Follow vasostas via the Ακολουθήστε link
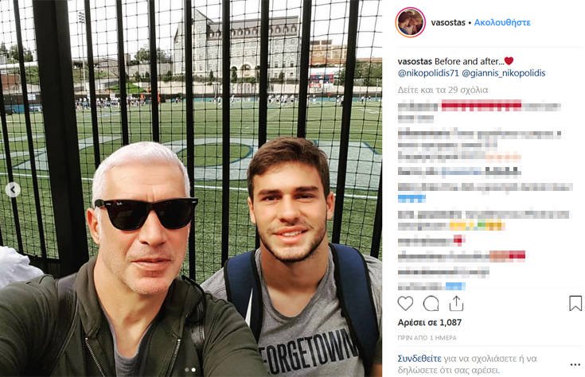This screenshot has width=585, height=377. (x=502, y=22)
